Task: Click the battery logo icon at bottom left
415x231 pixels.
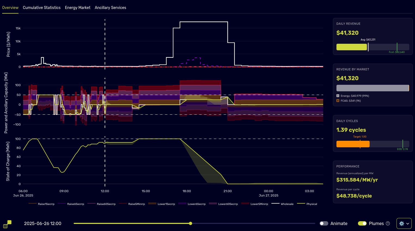Action: [7, 224]
